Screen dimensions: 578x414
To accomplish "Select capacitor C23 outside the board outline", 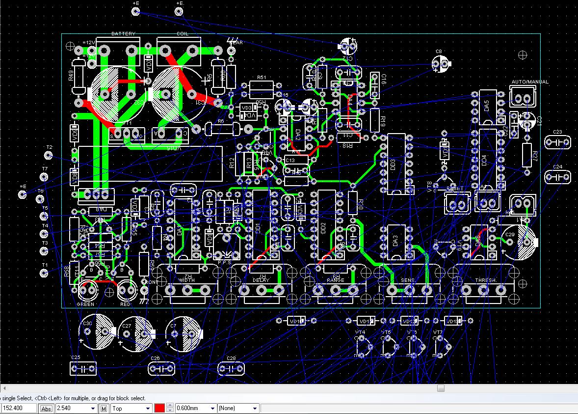I will [557, 142].
